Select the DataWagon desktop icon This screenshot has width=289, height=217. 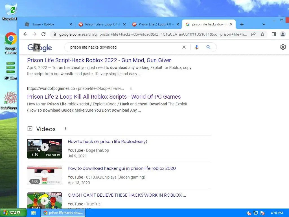click(x=9, y=100)
